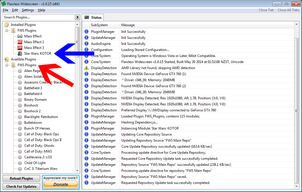
Task: Click the Reload Plugins button
Action: [21, 178]
